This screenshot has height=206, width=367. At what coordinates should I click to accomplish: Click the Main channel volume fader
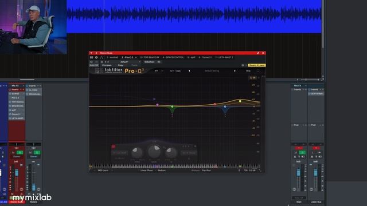click(298, 173)
